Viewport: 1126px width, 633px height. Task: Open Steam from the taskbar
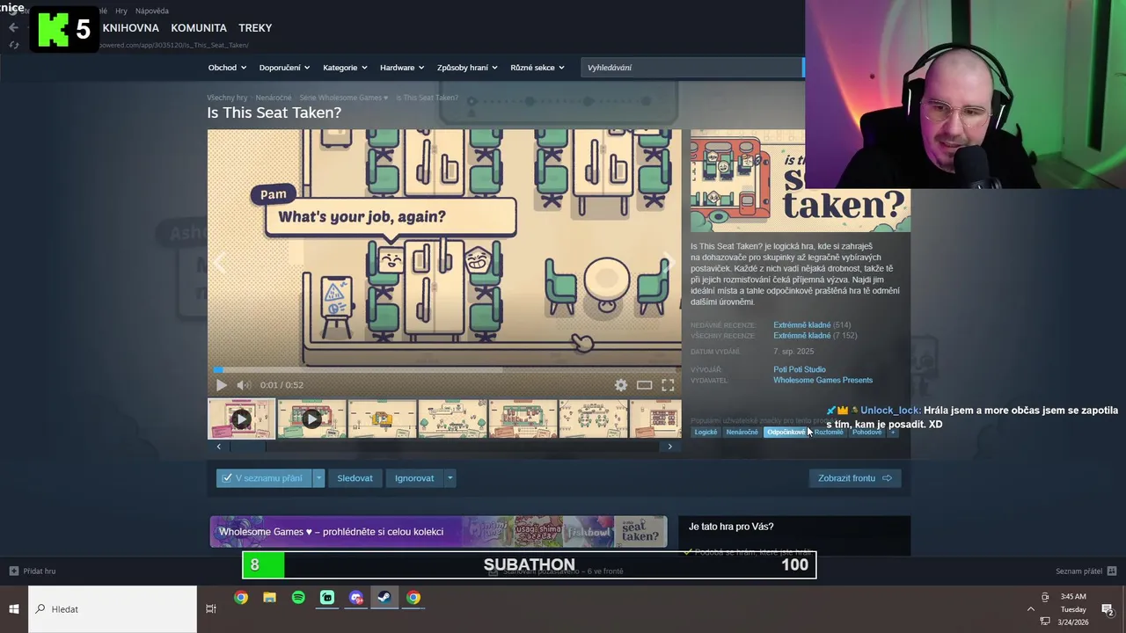pos(384,598)
